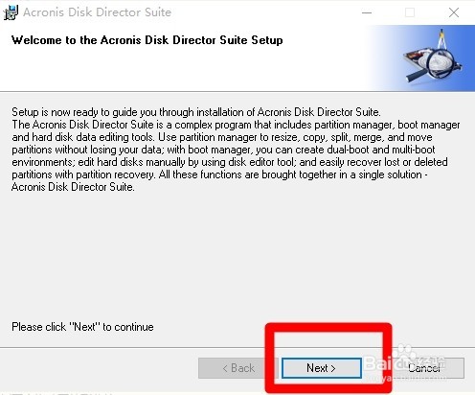This screenshot has width=475, height=395.
Task: Proceed with the Next > button
Action: (x=322, y=368)
